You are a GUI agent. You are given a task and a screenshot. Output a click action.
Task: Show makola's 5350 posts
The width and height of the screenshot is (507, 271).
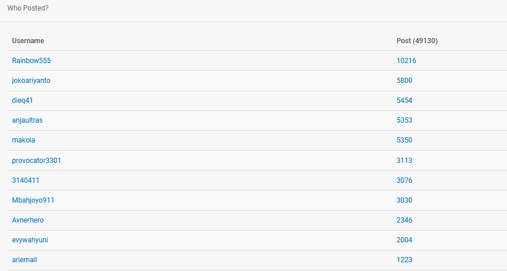click(x=404, y=140)
